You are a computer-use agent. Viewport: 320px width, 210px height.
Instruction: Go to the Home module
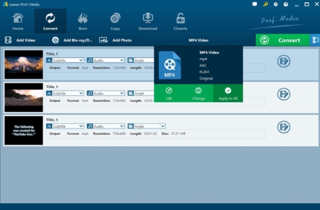tap(18, 21)
